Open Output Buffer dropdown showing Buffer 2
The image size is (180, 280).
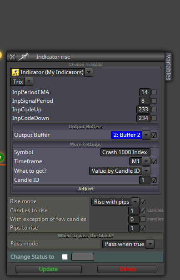coord(130,135)
